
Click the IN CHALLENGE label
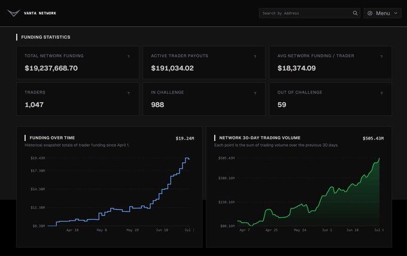(168, 92)
